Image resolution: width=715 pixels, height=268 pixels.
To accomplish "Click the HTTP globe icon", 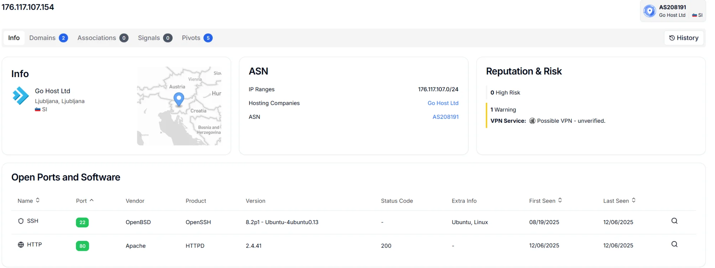I will pos(21,245).
